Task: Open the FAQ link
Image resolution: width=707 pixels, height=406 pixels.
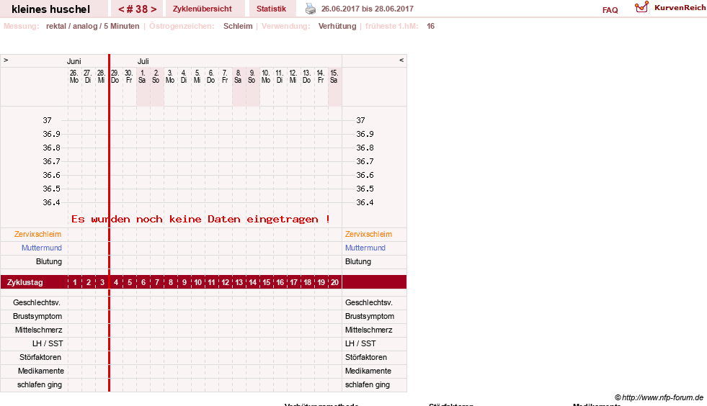Action: 610,10
